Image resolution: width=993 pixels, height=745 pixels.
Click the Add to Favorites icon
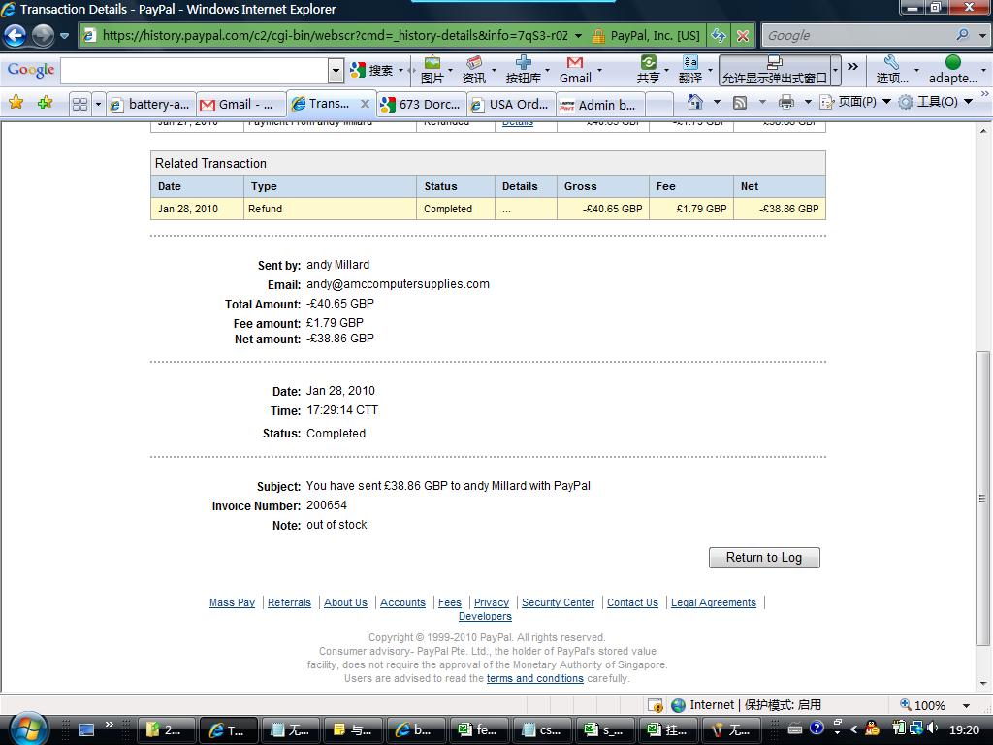tap(45, 103)
